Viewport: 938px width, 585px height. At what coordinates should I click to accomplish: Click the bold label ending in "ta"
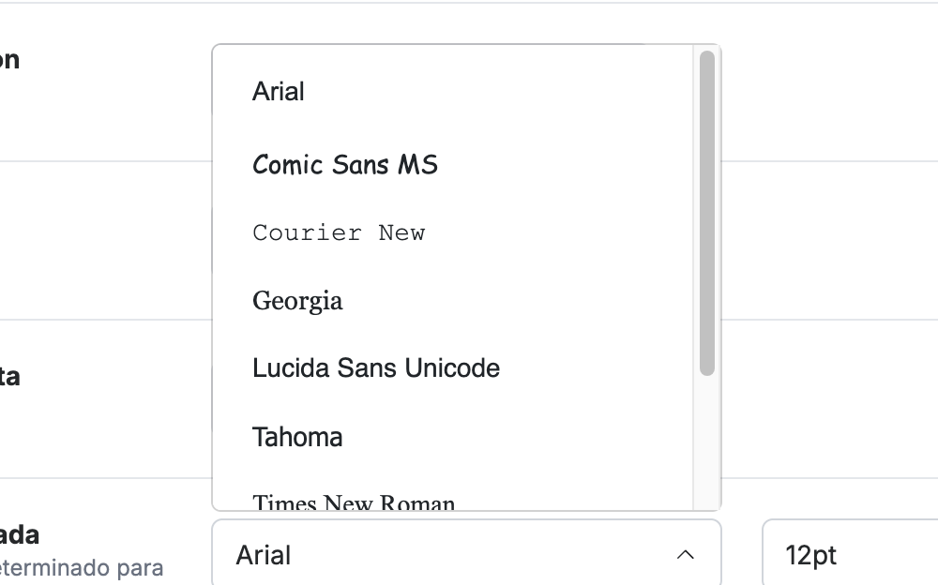pyautogui.click(x=9, y=377)
